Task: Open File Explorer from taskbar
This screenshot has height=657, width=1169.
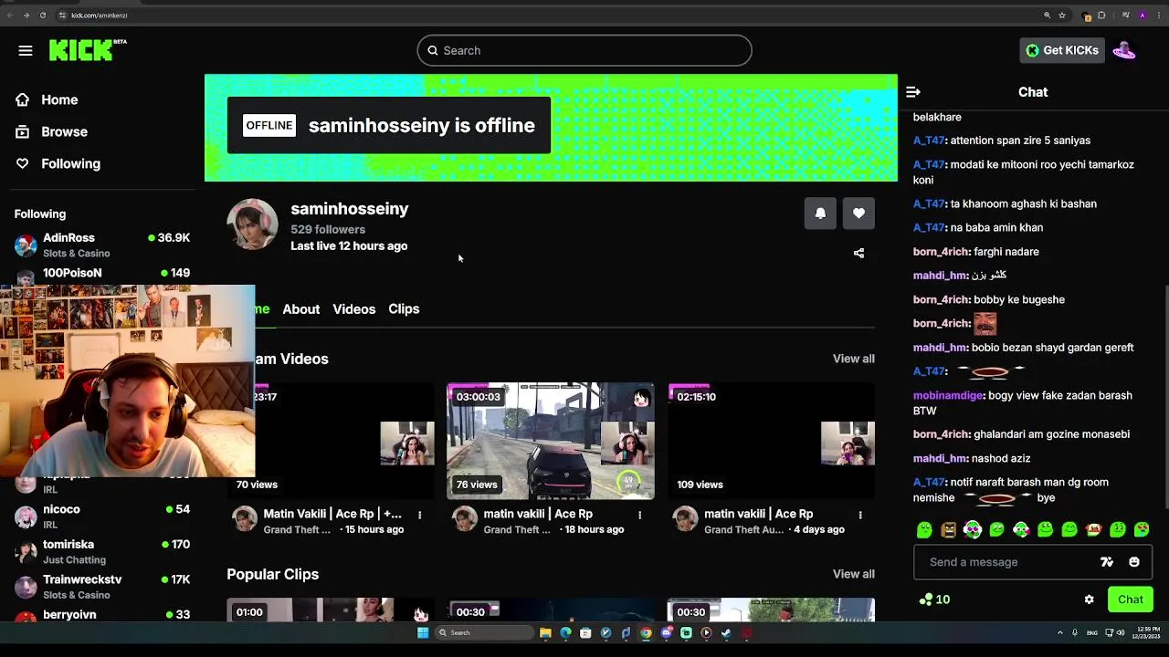Action: [x=545, y=632]
